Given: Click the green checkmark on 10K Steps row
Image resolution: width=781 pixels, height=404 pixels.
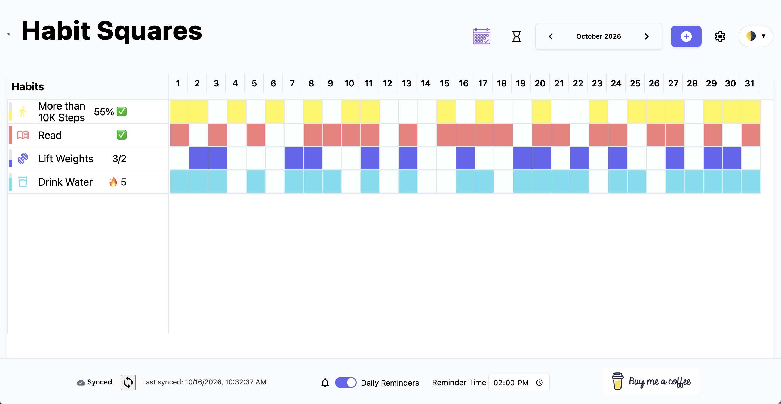Looking at the screenshot, I should [x=122, y=112].
